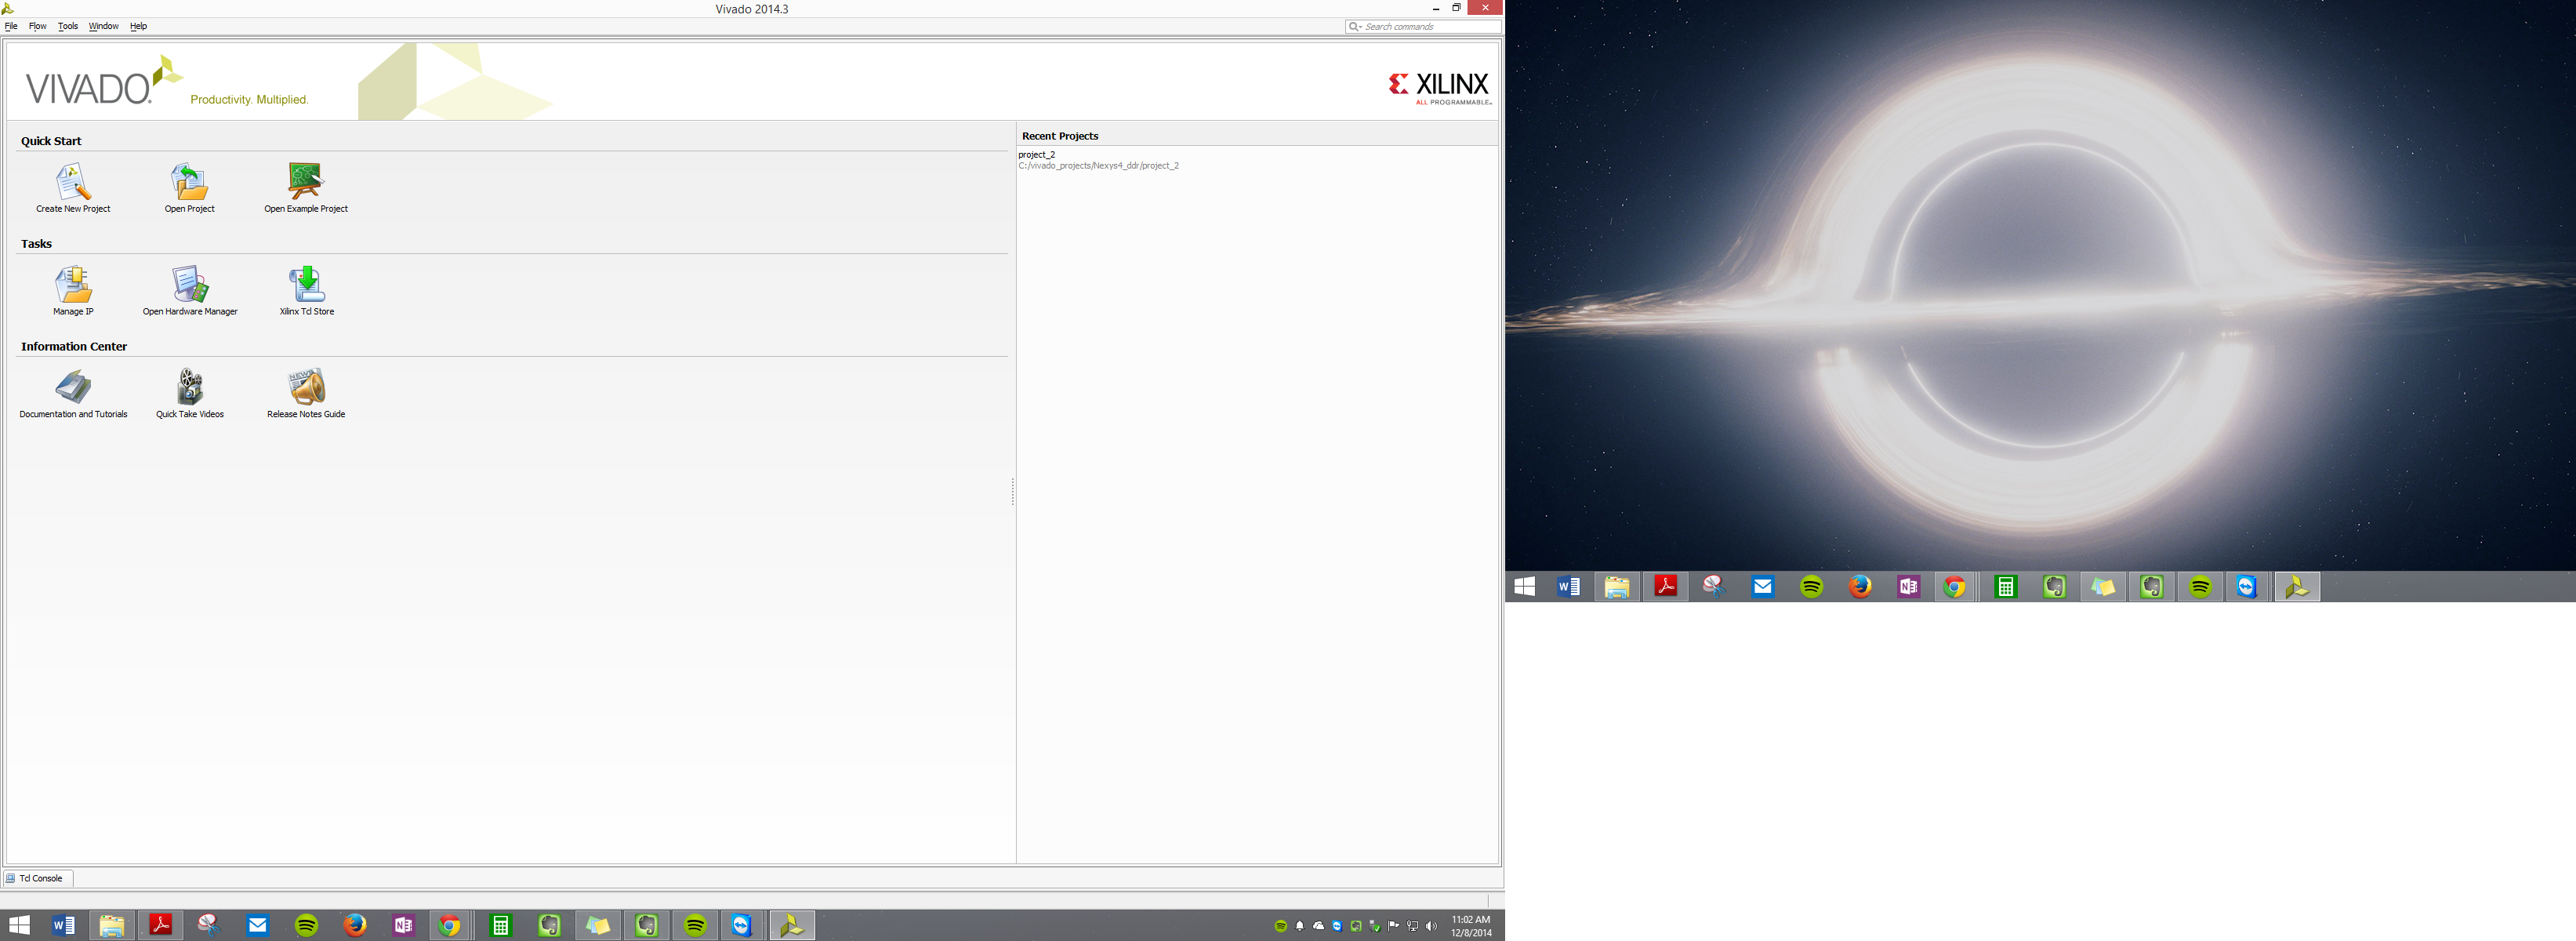This screenshot has height=941, width=2576.
Task: Open Snipping Tool in taskbar under wallpaper
Action: [1714, 587]
